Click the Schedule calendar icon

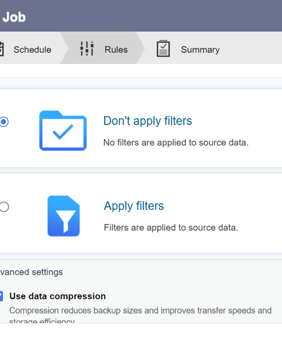point(2,49)
